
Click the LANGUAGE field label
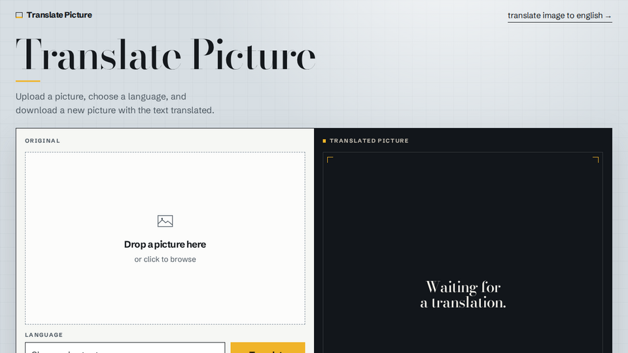pos(44,335)
